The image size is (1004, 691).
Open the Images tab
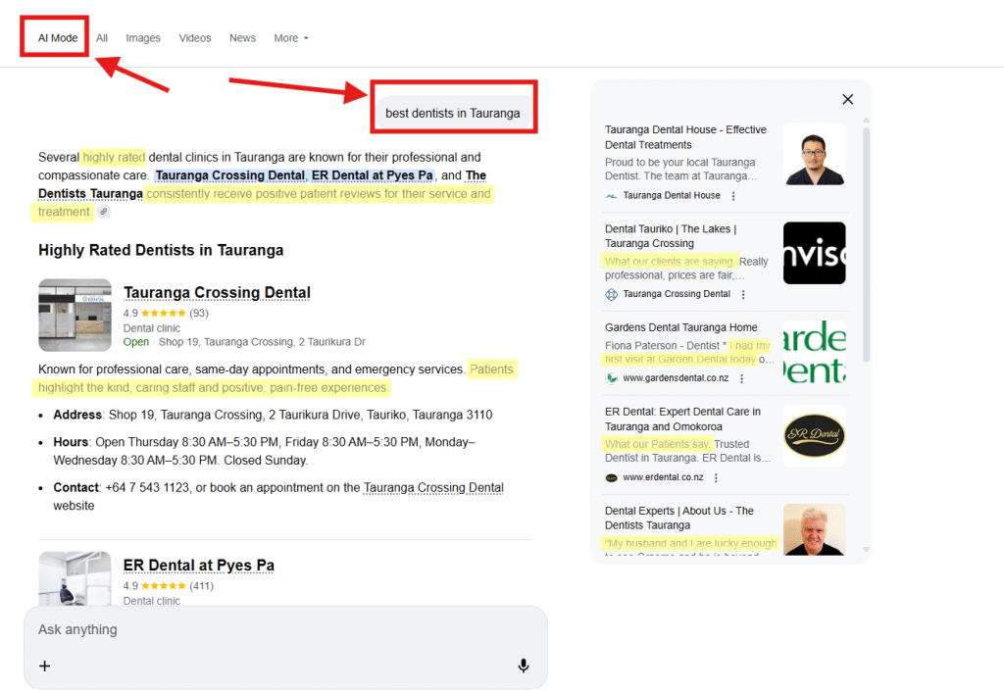click(143, 38)
